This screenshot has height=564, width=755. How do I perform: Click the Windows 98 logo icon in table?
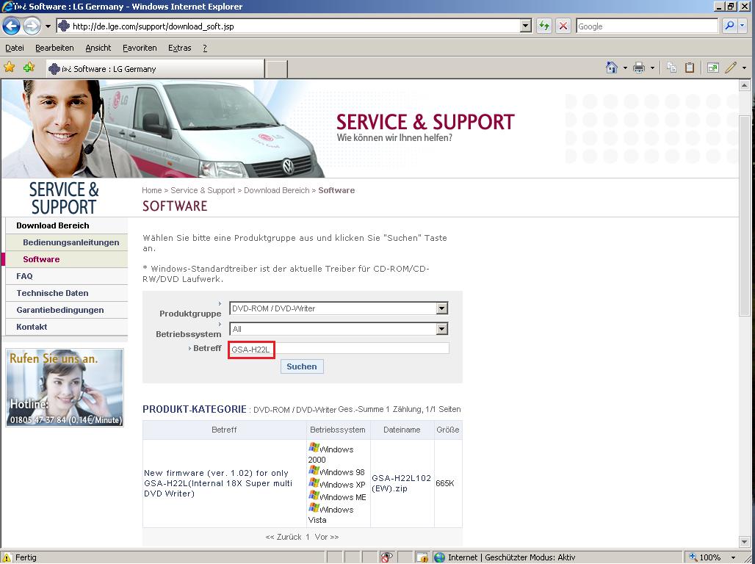314,470
